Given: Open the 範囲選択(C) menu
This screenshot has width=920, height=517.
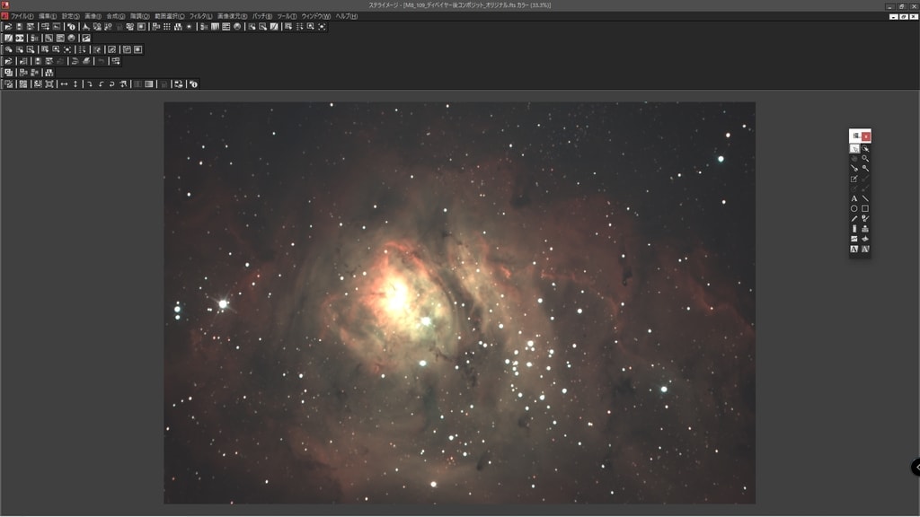Looking at the screenshot, I should (x=170, y=16).
